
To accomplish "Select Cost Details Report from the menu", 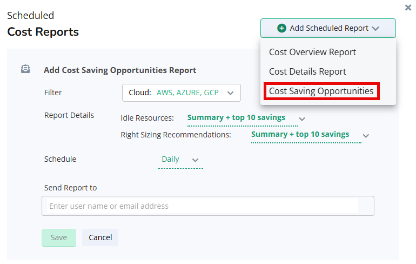I will (x=307, y=72).
